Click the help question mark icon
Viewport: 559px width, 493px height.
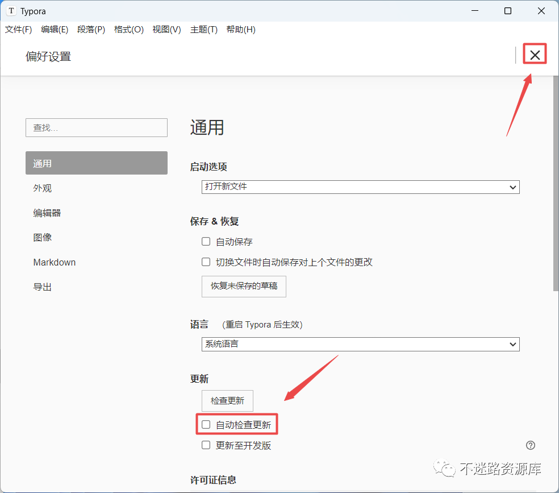pos(530,445)
